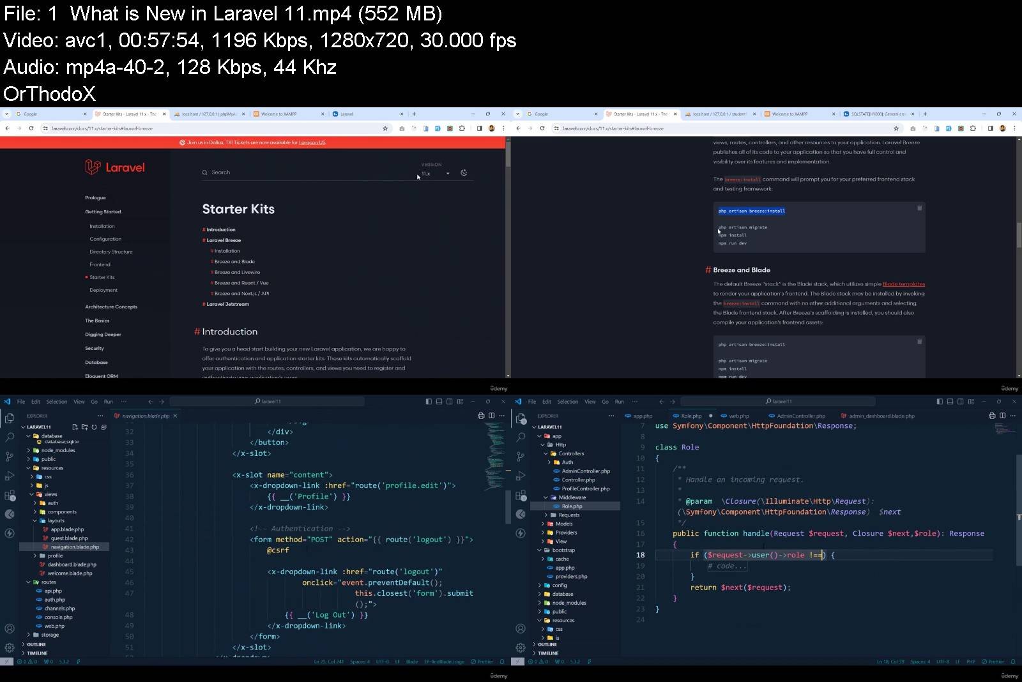Open welcome.blade.php in bottom-left explorer

coord(70,573)
